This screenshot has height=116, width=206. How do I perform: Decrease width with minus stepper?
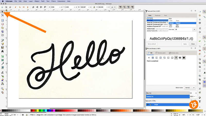(x=89, y=7)
